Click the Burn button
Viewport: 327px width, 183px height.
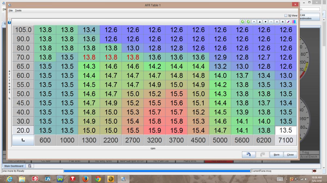[x=276, y=155]
